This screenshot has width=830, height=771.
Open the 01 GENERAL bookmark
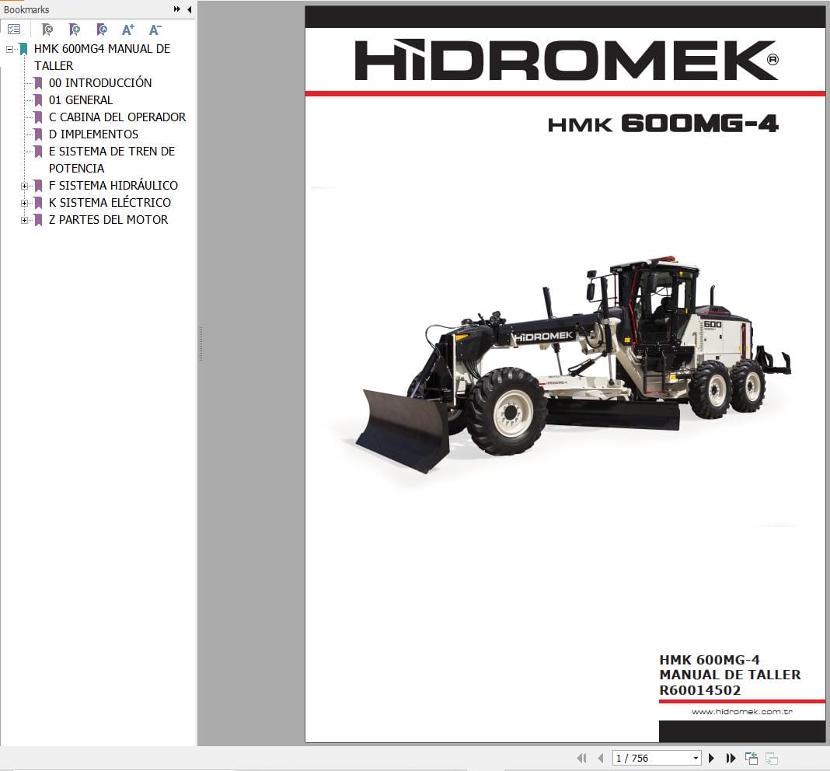(81, 100)
